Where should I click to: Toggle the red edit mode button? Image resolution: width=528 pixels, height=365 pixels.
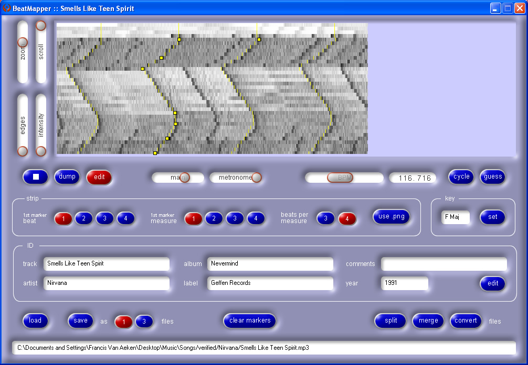point(99,177)
